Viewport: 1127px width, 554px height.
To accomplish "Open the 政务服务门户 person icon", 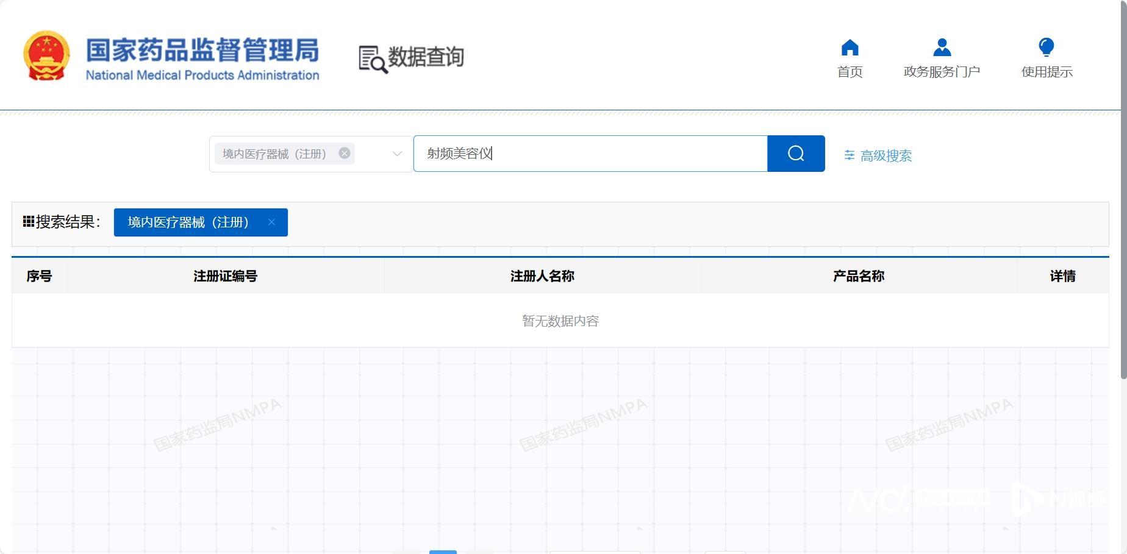I will (x=942, y=48).
